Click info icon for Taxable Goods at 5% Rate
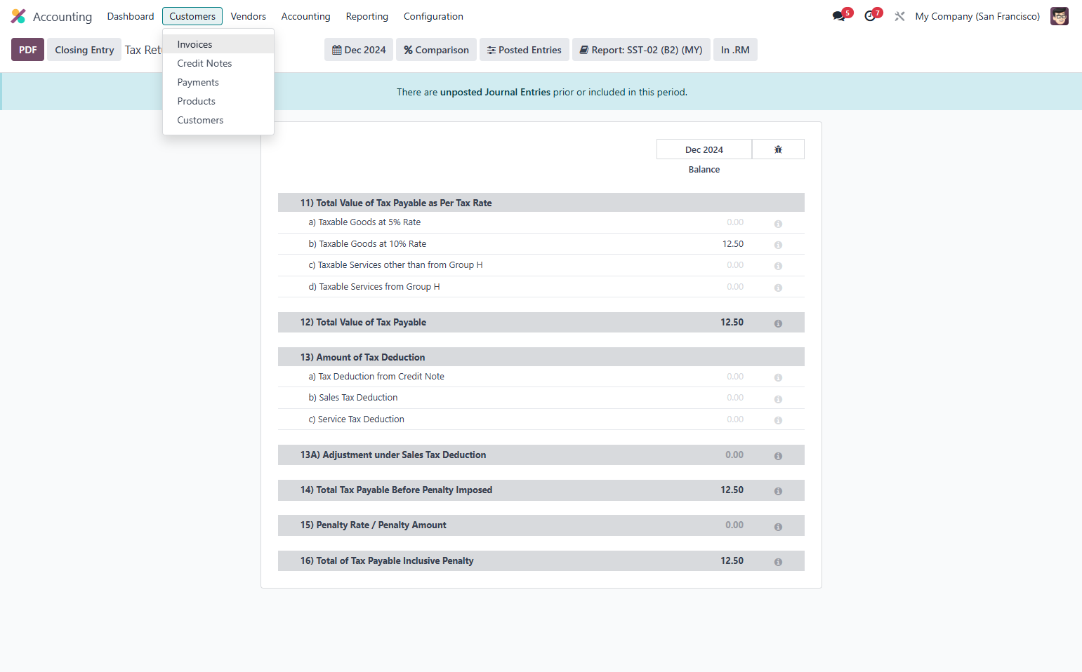1082x672 pixels. tap(778, 224)
